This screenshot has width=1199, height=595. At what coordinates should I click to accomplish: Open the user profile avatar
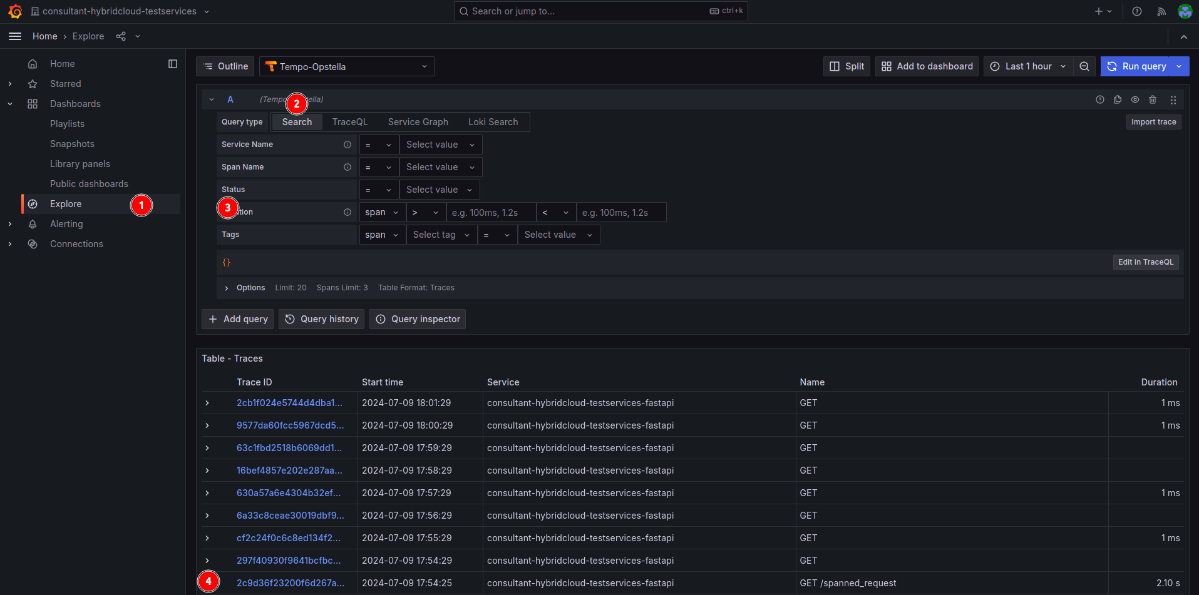[1185, 11]
